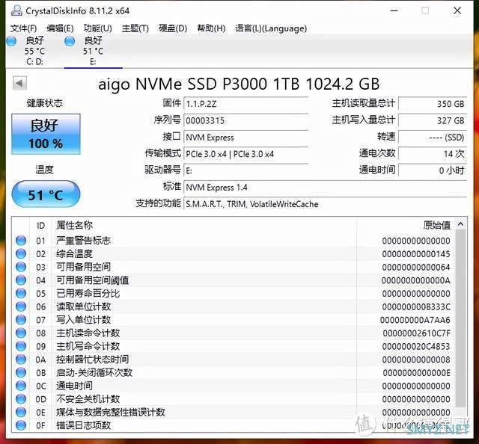The height and width of the screenshot is (444, 479).
Task: Select the 媒体与数据完整性错误计数 attribute row name
Action: 110,413
